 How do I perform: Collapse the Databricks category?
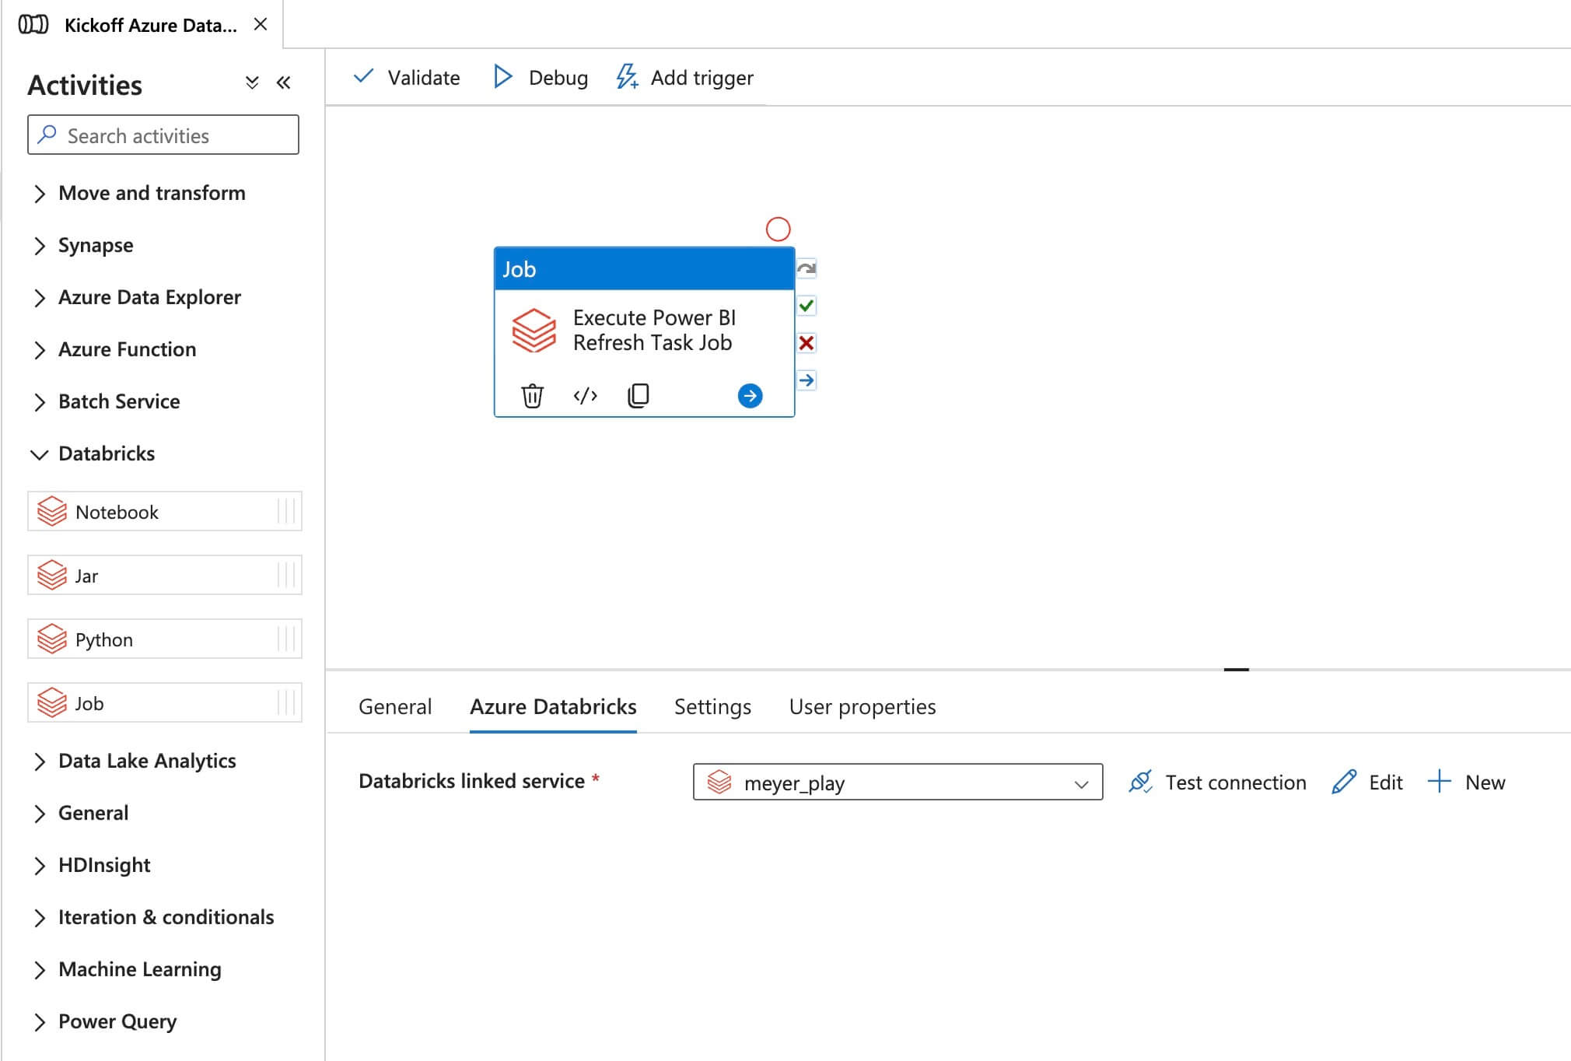[39, 454]
